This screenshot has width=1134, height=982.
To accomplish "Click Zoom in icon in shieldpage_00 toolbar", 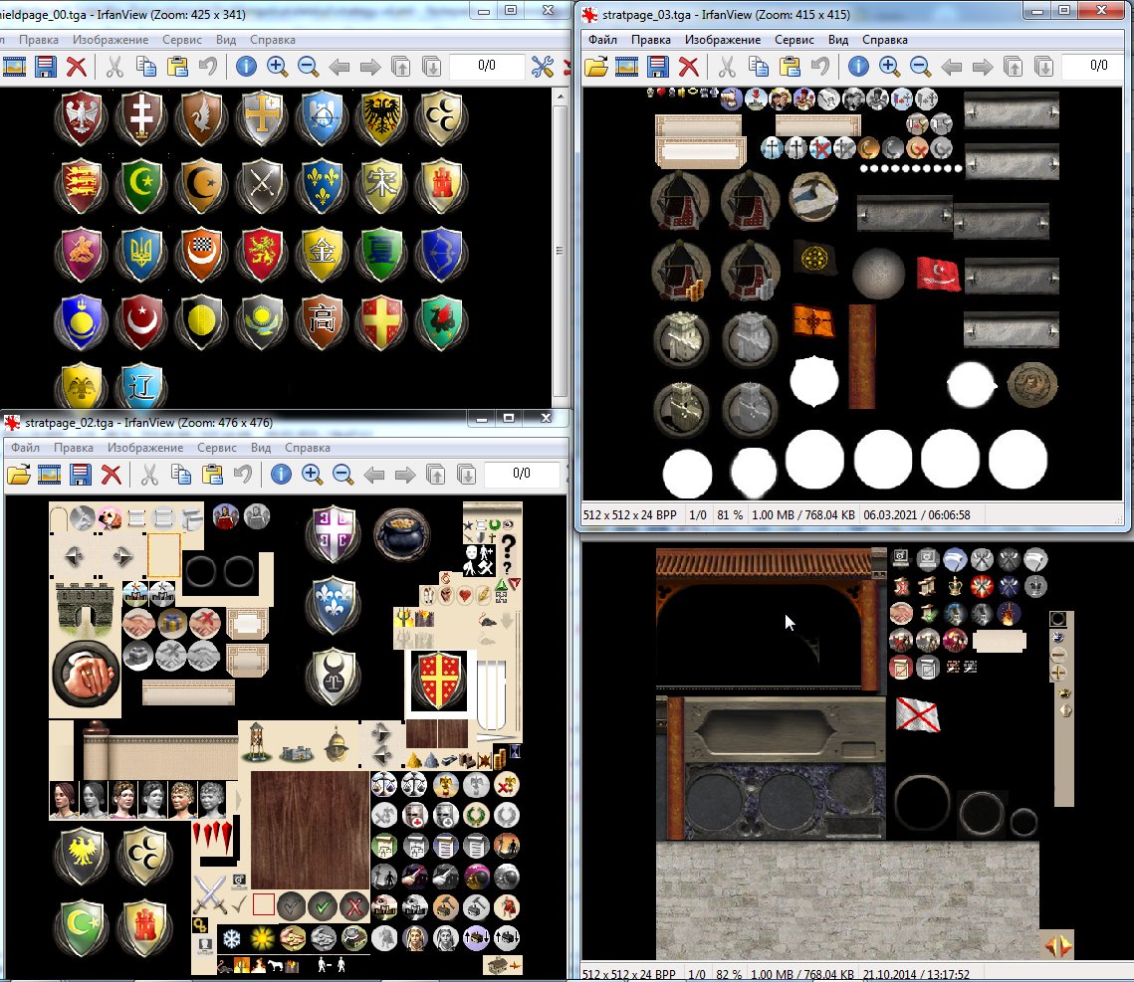I will pyautogui.click(x=277, y=68).
